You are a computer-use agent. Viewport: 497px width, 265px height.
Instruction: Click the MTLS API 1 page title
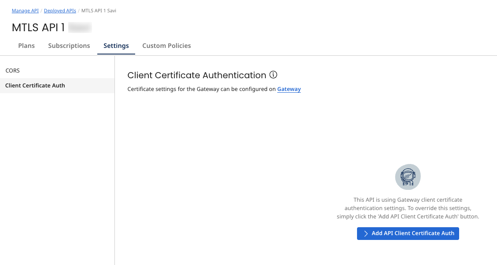(38, 27)
